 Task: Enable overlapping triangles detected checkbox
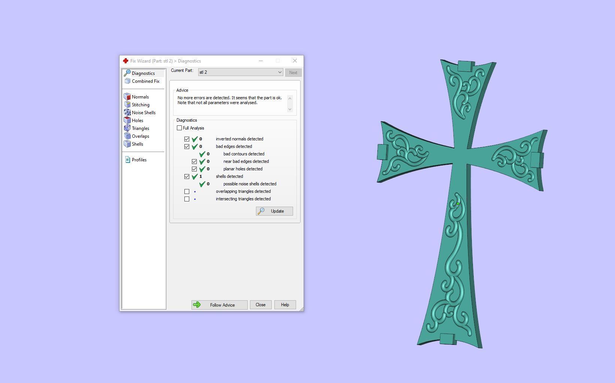[187, 191]
